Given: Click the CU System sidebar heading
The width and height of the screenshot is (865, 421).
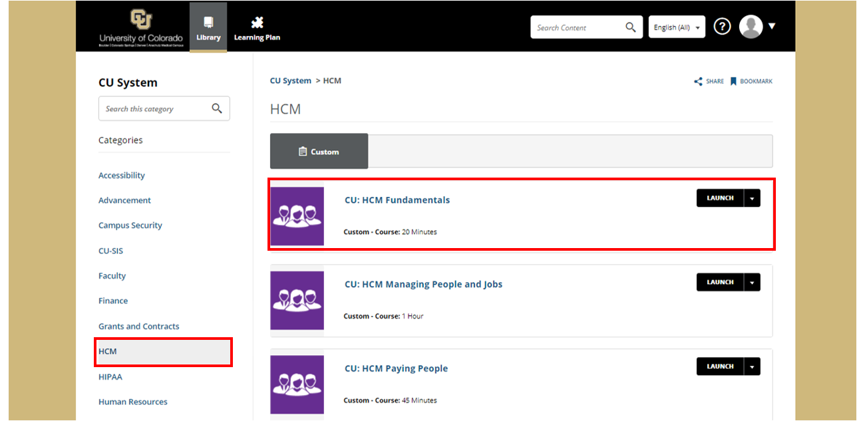Looking at the screenshot, I should [128, 82].
